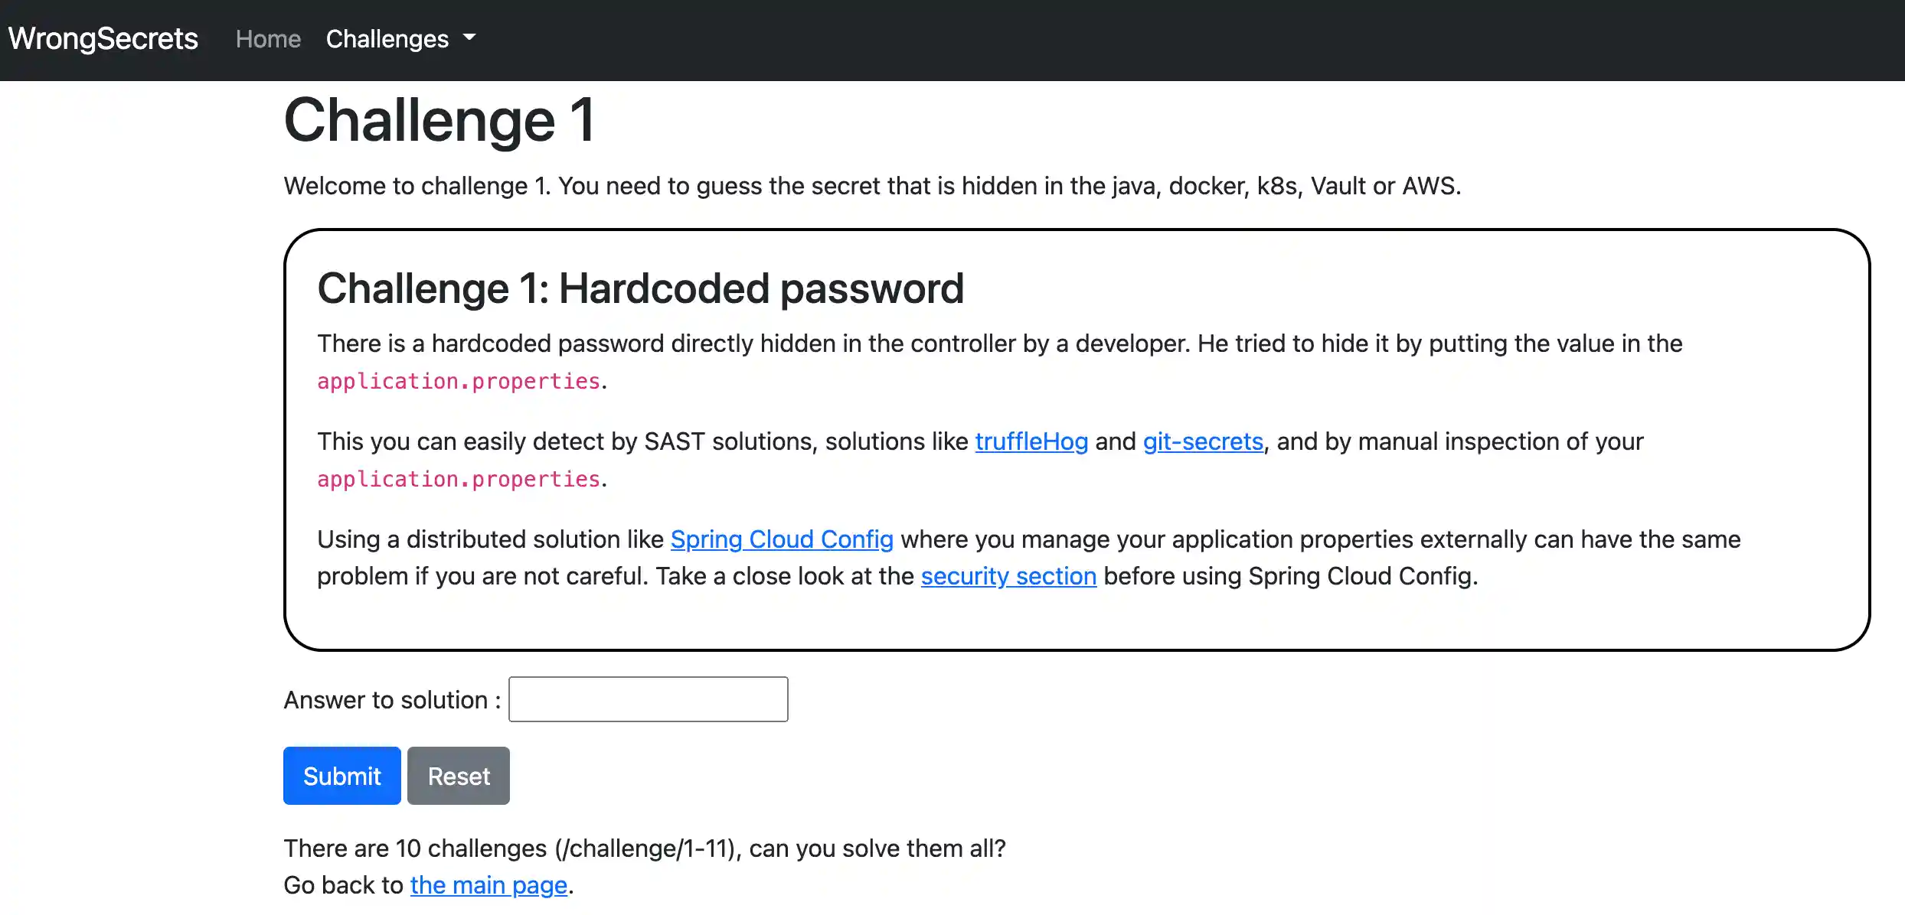Click the 'Answer to solution :' label
The height and width of the screenshot is (915, 1905).
[x=391, y=700]
